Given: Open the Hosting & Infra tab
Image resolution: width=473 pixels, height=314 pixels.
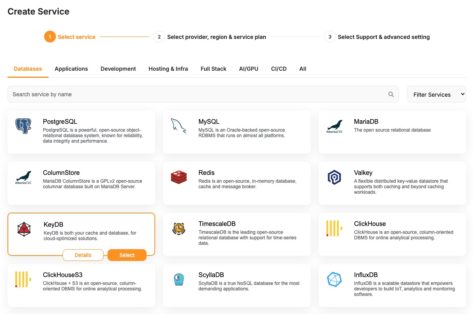Looking at the screenshot, I should click(x=168, y=69).
